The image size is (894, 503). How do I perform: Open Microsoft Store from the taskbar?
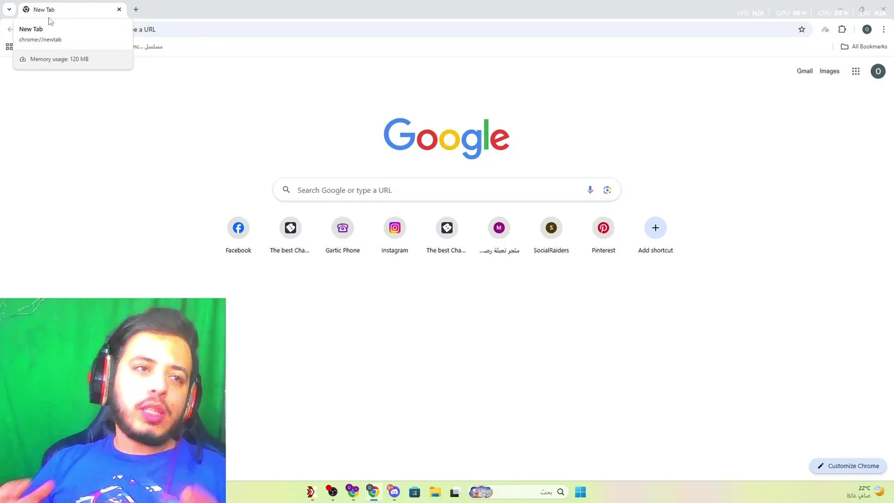point(414,493)
